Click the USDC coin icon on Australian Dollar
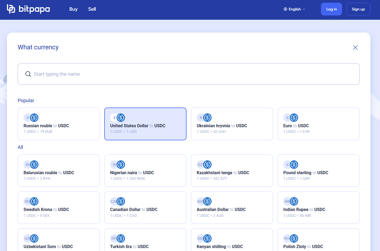 (207, 201)
